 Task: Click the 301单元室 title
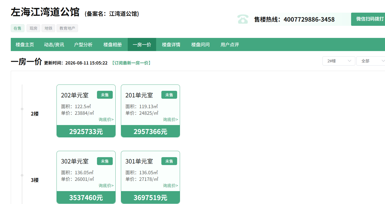pyautogui.click(x=139, y=161)
